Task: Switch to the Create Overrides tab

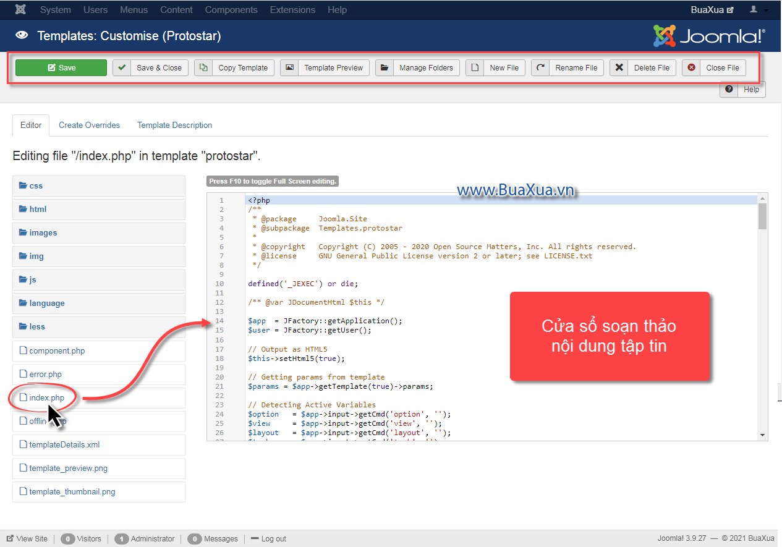Action: [89, 125]
